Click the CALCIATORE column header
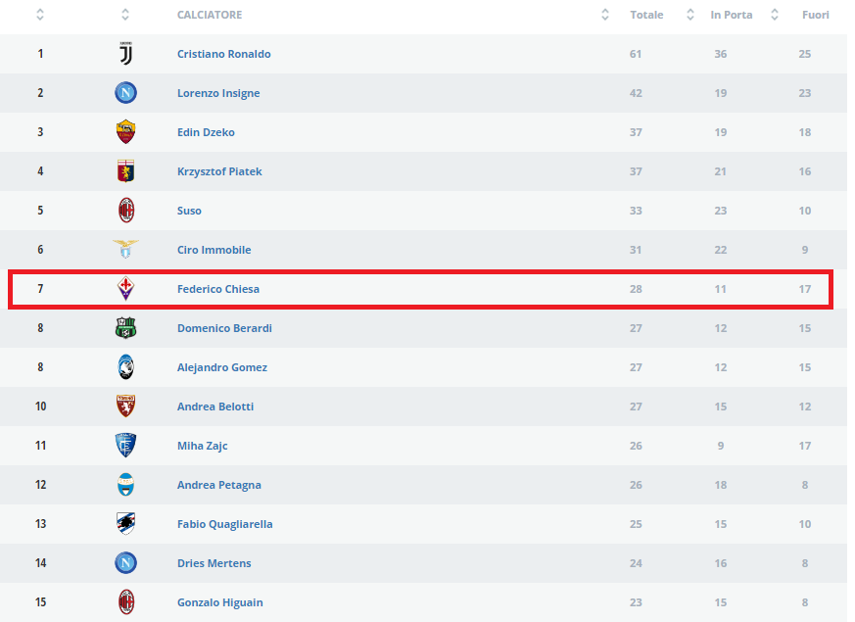The height and width of the screenshot is (622, 855). [210, 15]
